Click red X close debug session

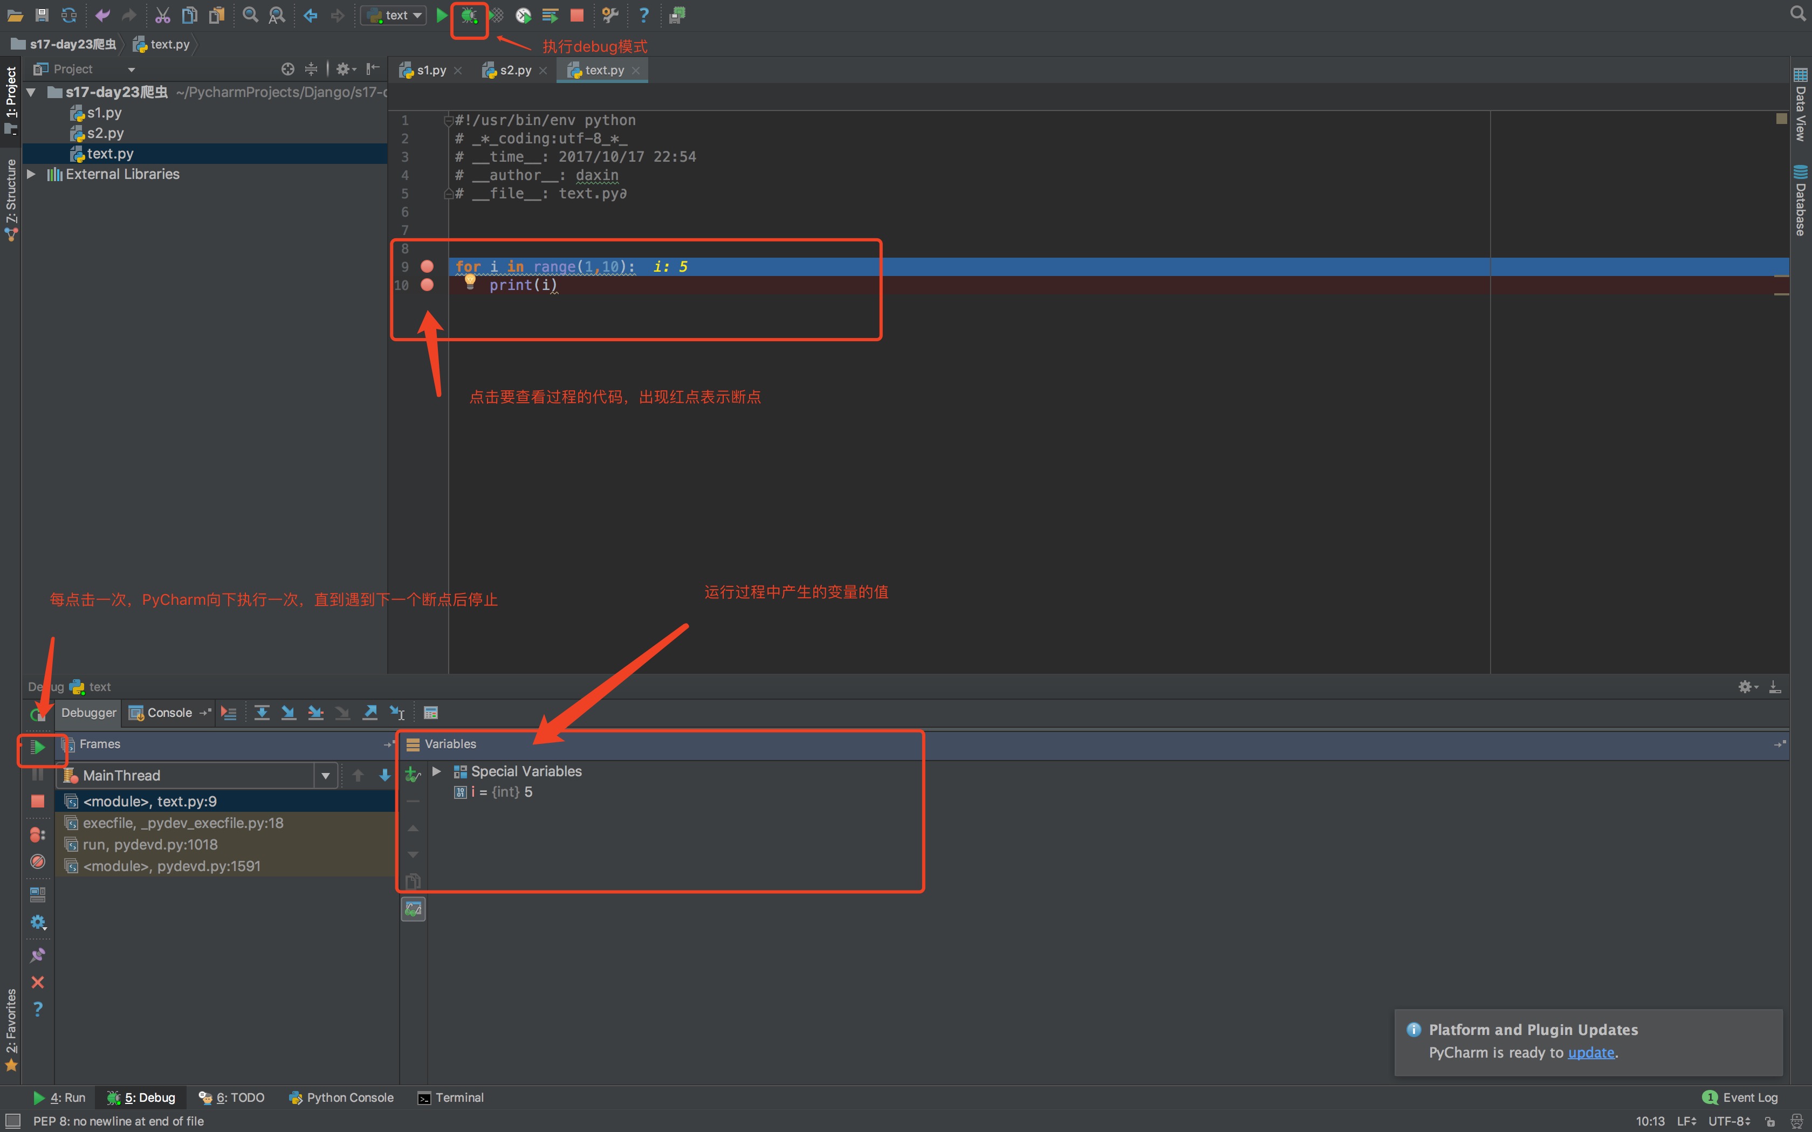coord(37,982)
